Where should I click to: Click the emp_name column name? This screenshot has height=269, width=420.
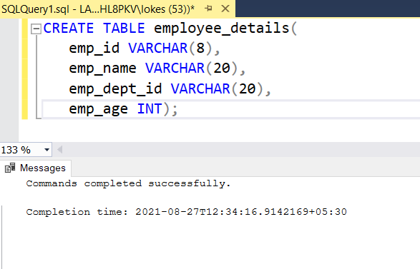(x=102, y=68)
